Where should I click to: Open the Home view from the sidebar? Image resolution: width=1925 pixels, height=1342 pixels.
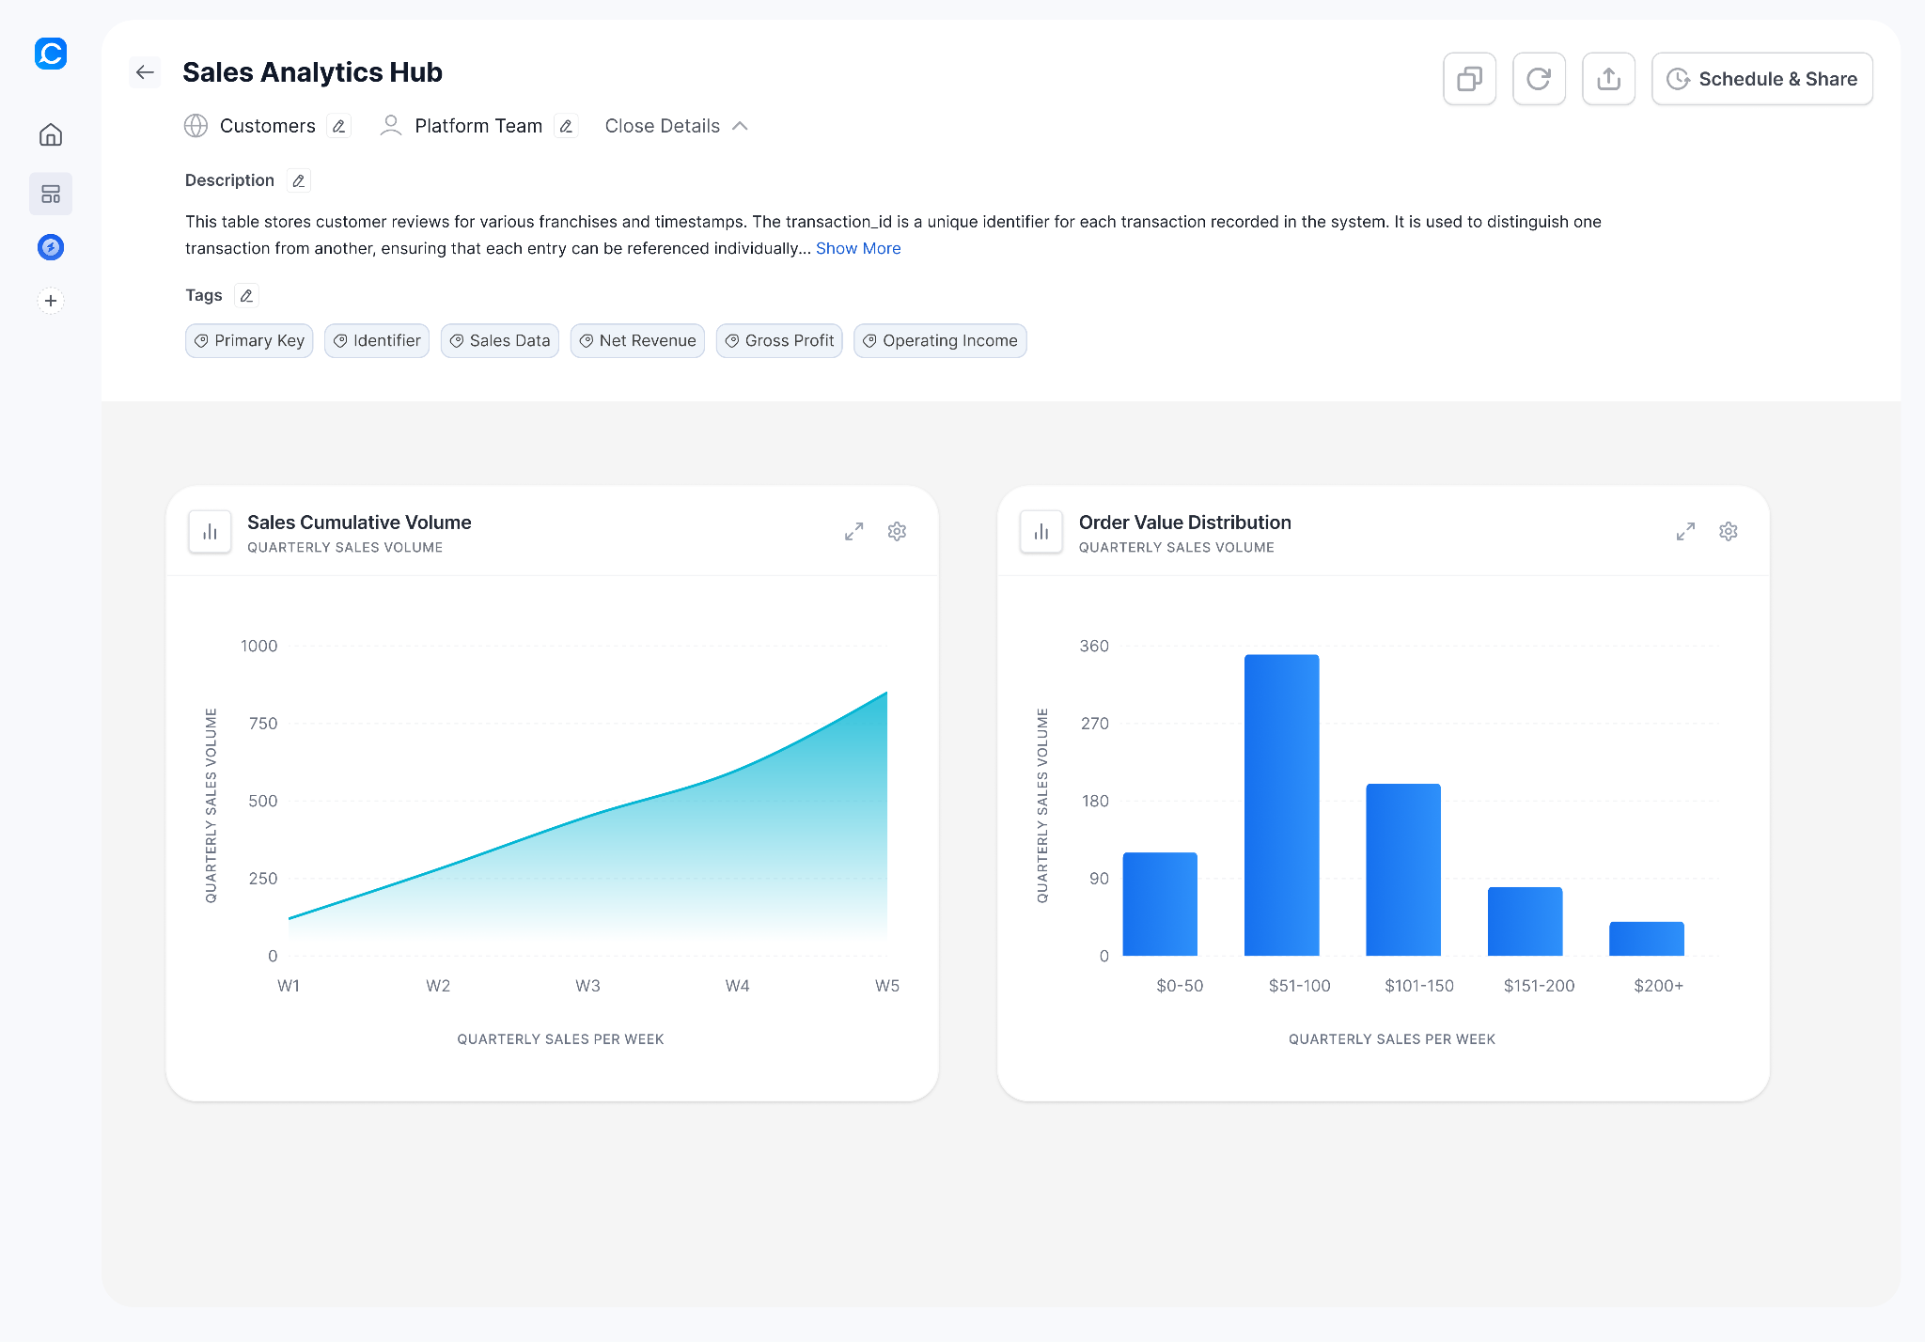(50, 134)
